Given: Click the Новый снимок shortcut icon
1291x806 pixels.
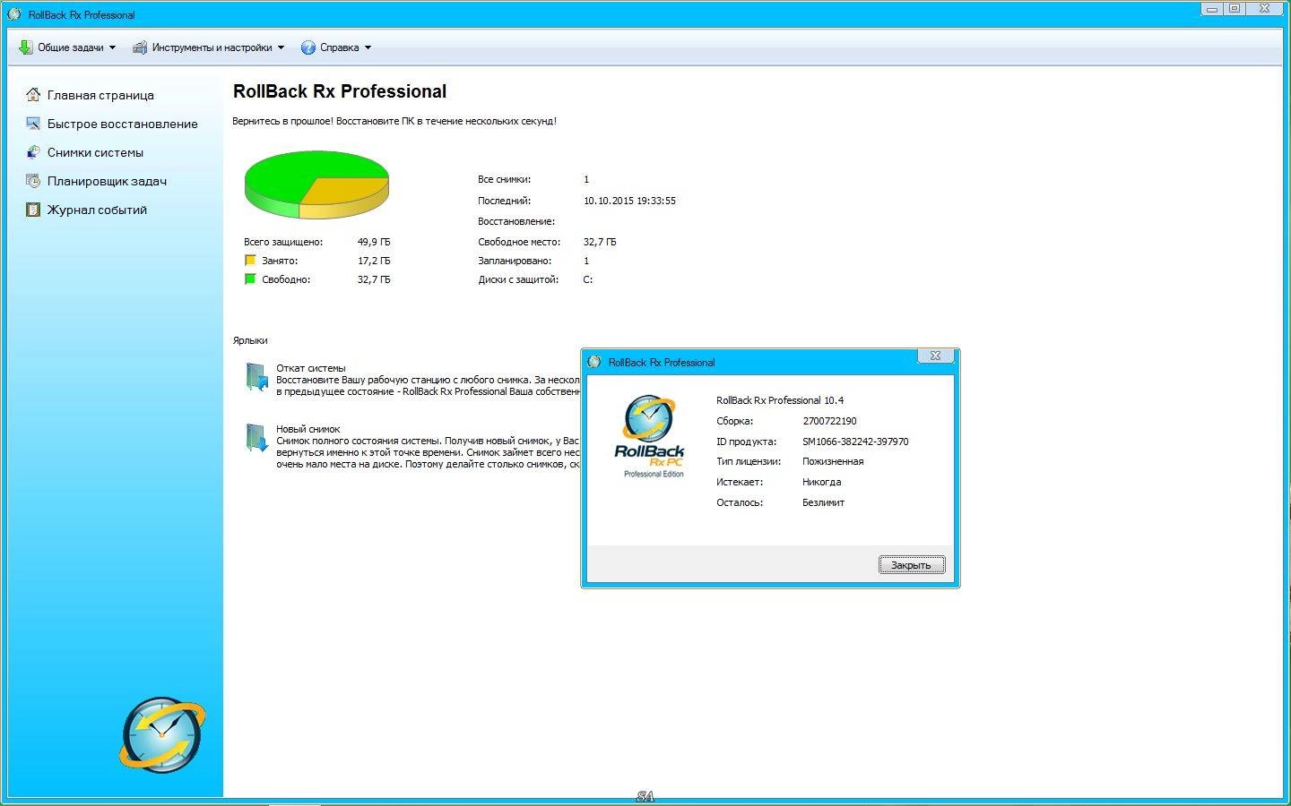Looking at the screenshot, I should coord(256,438).
